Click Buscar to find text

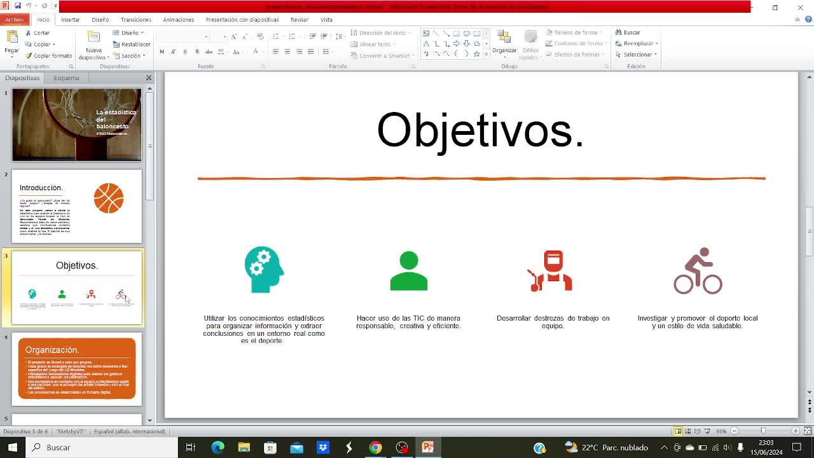tap(628, 32)
